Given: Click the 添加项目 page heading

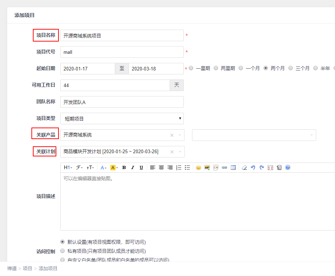Looking at the screenshot, I should (x=24, y=15).
